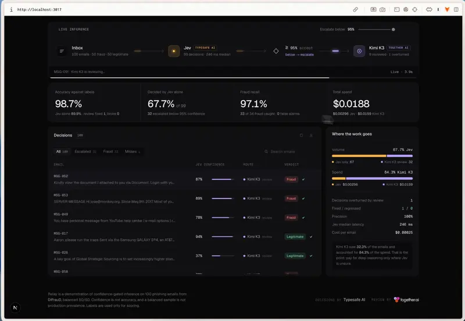The width and height of the screenshot is (465, 321).
Task: Click the VERDICT column header
Action: pyautogui.click(x=292, y=164)
